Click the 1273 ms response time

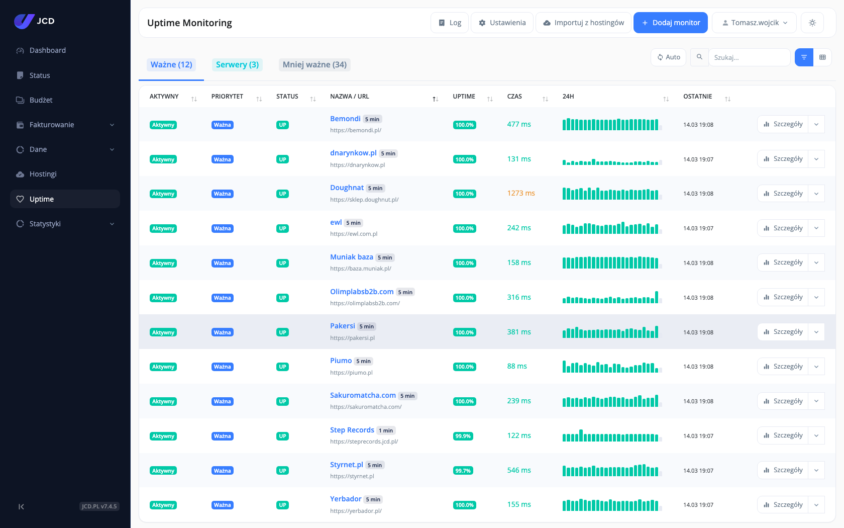click(x=521, y=193)
